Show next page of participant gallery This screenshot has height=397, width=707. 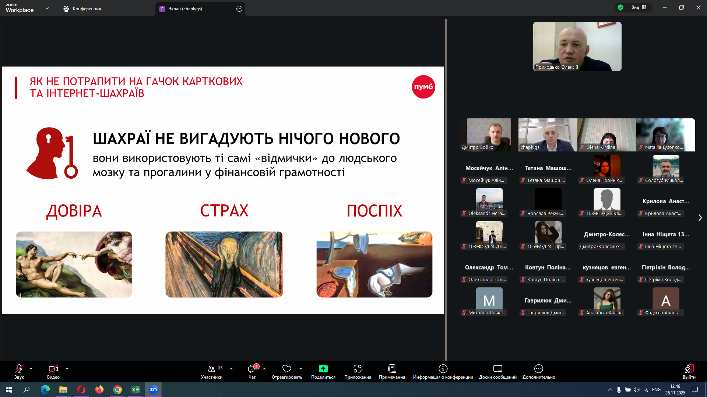point(700,218)
